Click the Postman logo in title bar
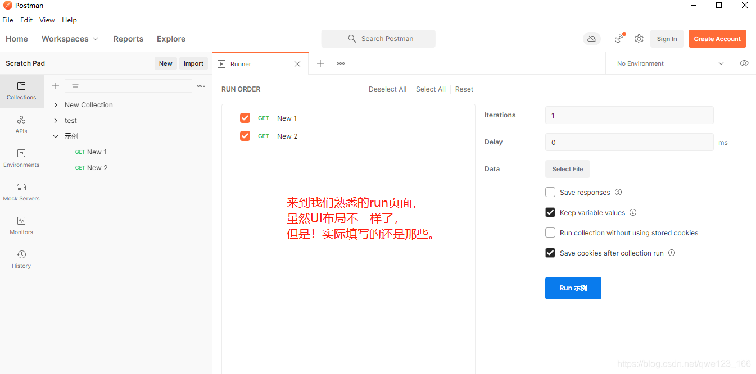This screenshot has width=756, height=374. 8,5
